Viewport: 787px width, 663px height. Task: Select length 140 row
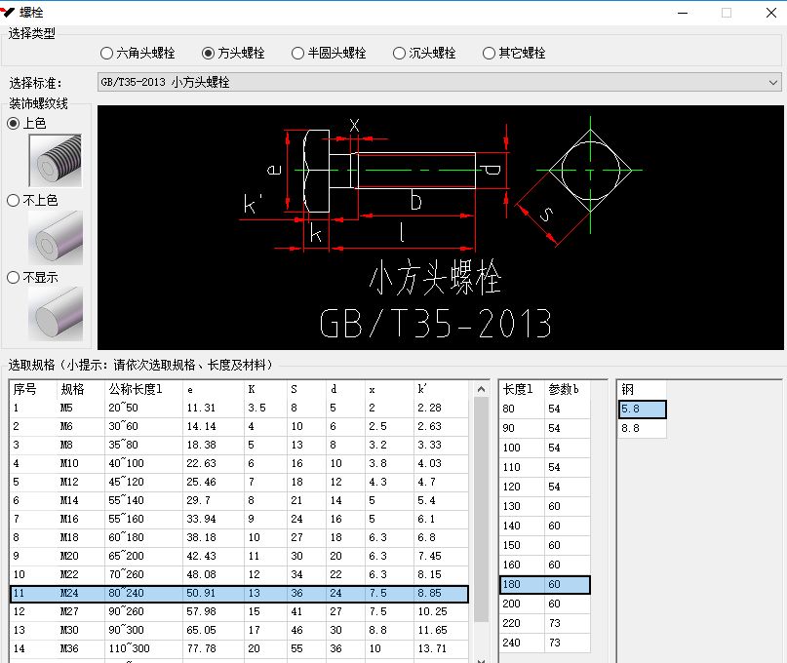(545, 526)
